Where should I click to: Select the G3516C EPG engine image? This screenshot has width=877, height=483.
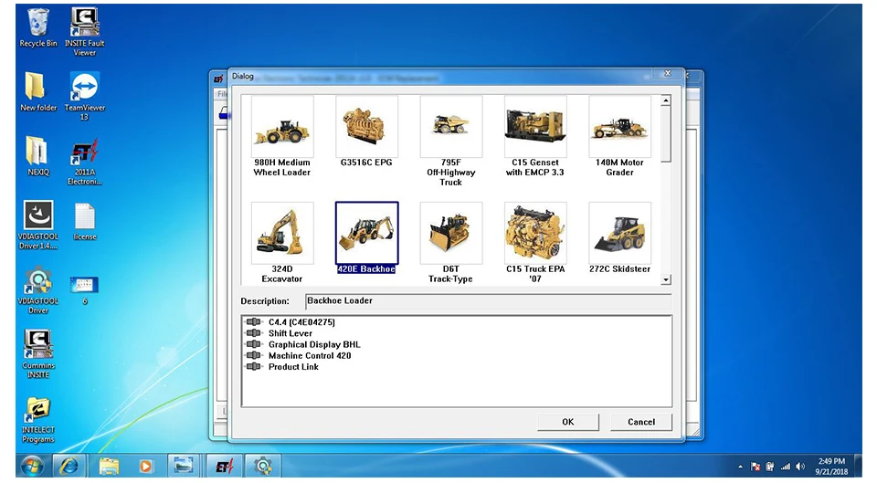367,126
